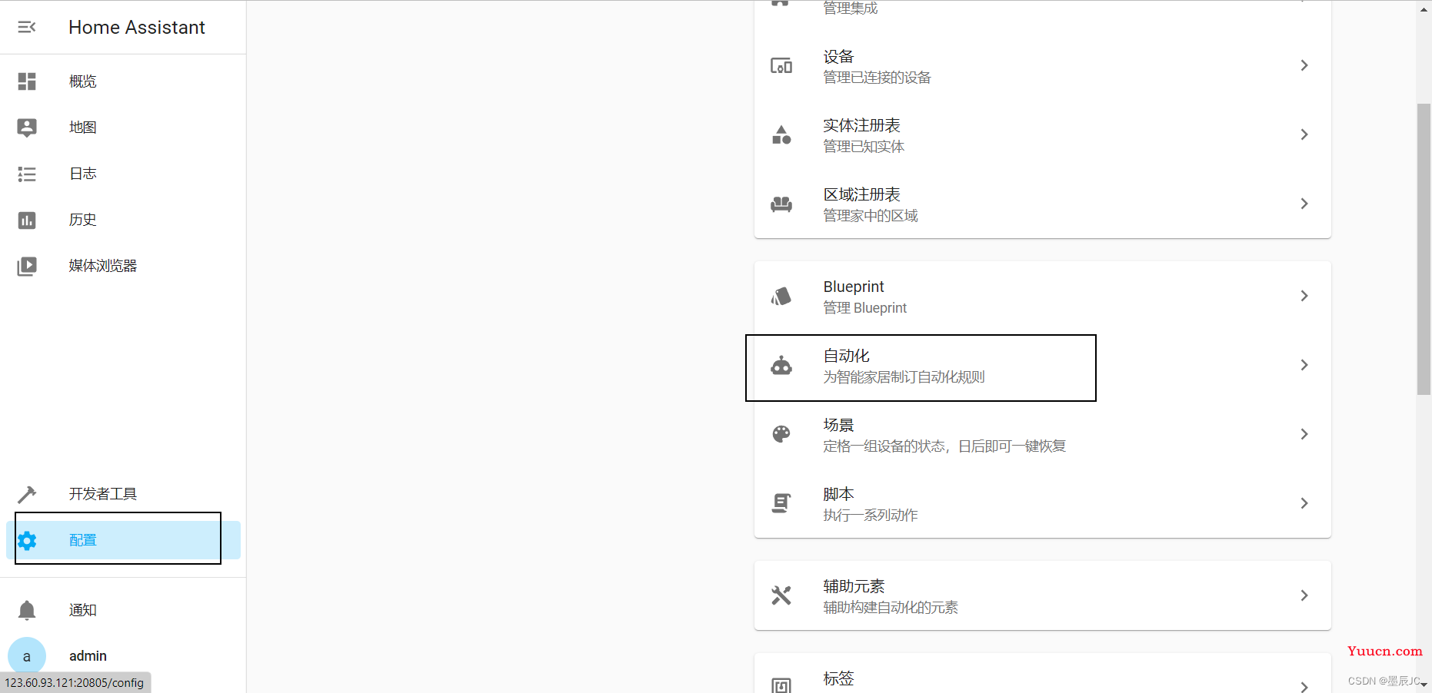Expand the Blueprint row chevron
1432x693 pixels.
point(1304,297)
